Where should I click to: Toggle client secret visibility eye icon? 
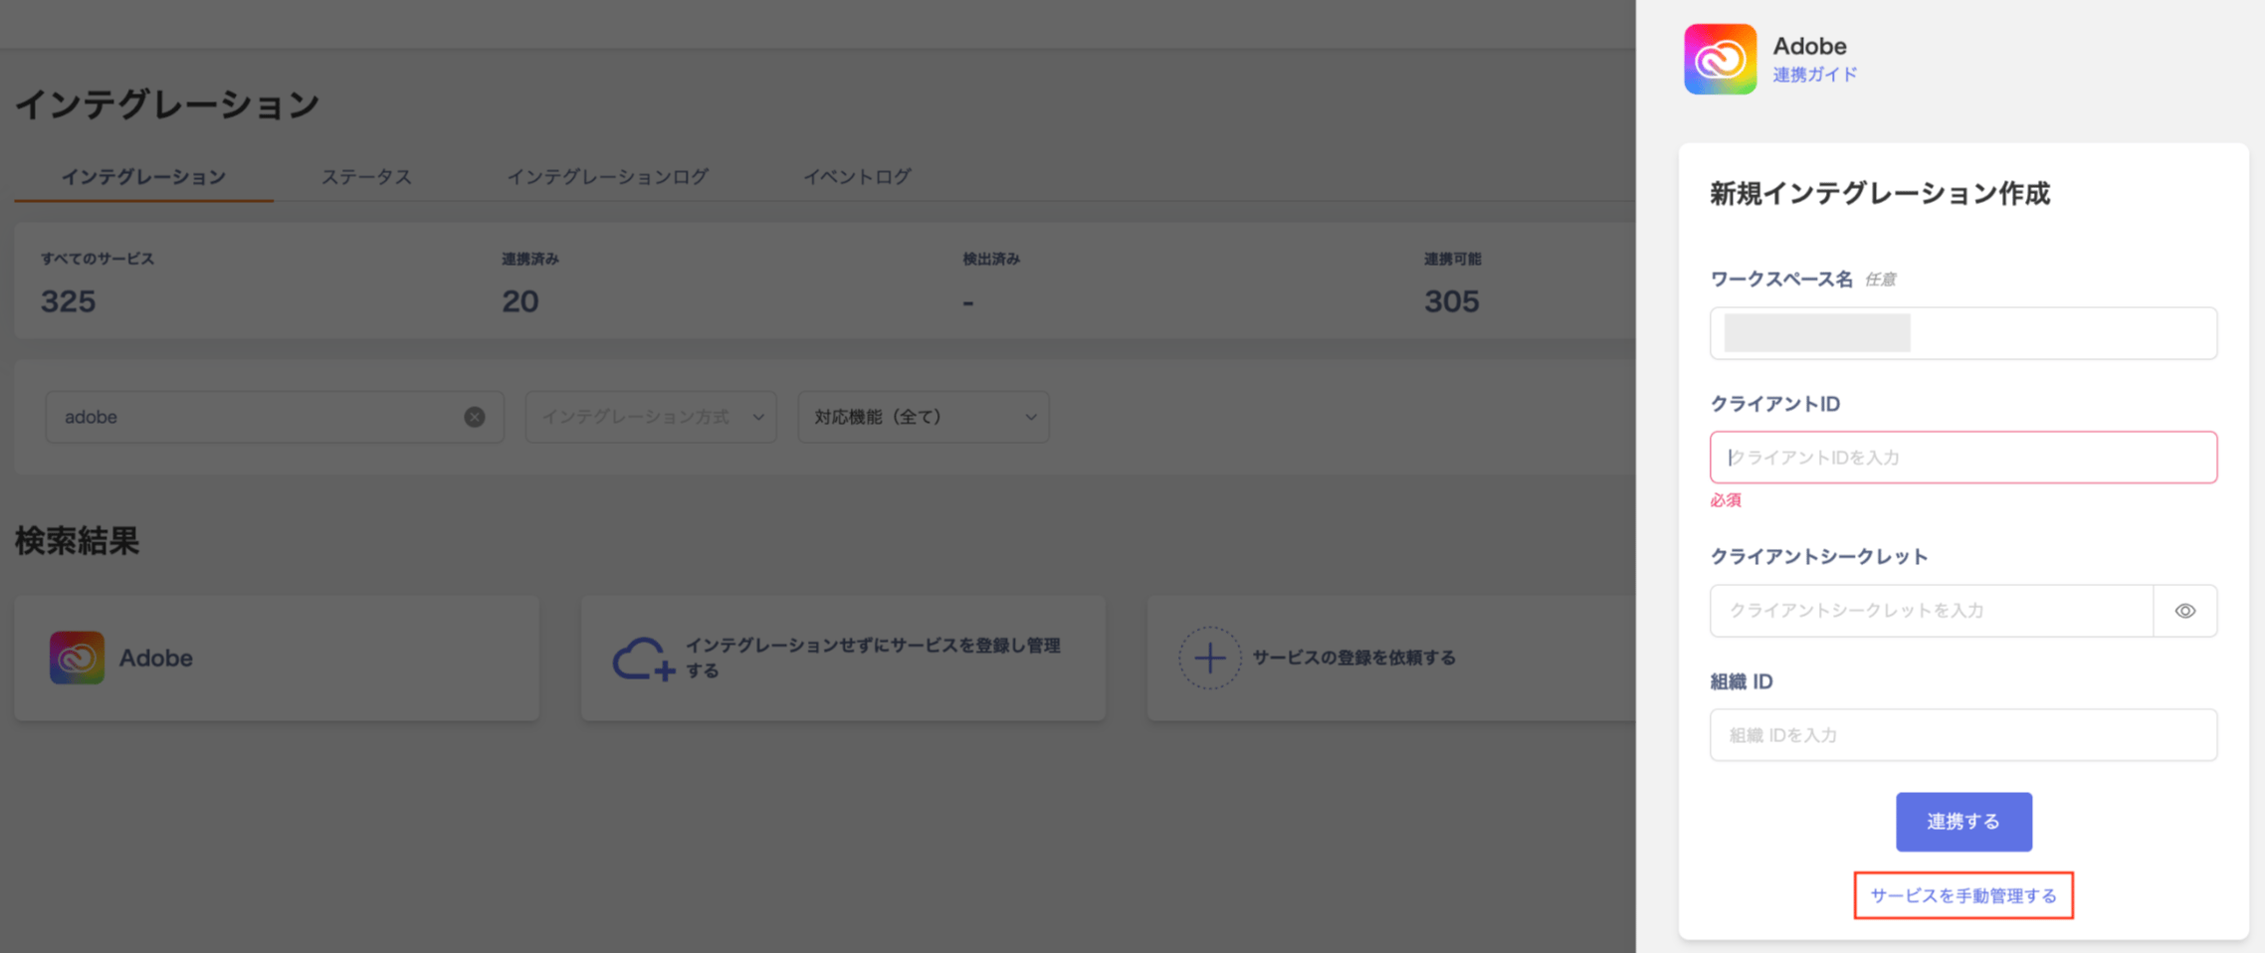pos(2185,611)
